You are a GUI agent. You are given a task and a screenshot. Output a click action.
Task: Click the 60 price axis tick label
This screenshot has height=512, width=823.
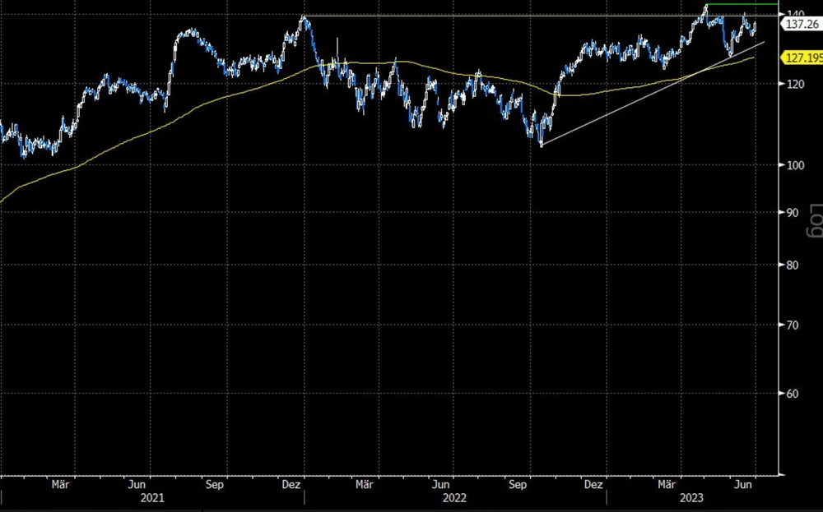tap(792, 393)
